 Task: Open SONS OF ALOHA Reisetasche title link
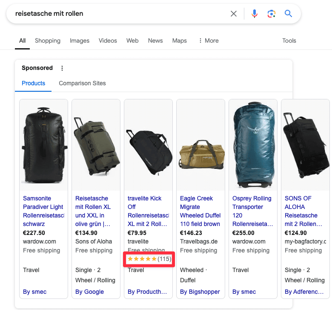303,211
